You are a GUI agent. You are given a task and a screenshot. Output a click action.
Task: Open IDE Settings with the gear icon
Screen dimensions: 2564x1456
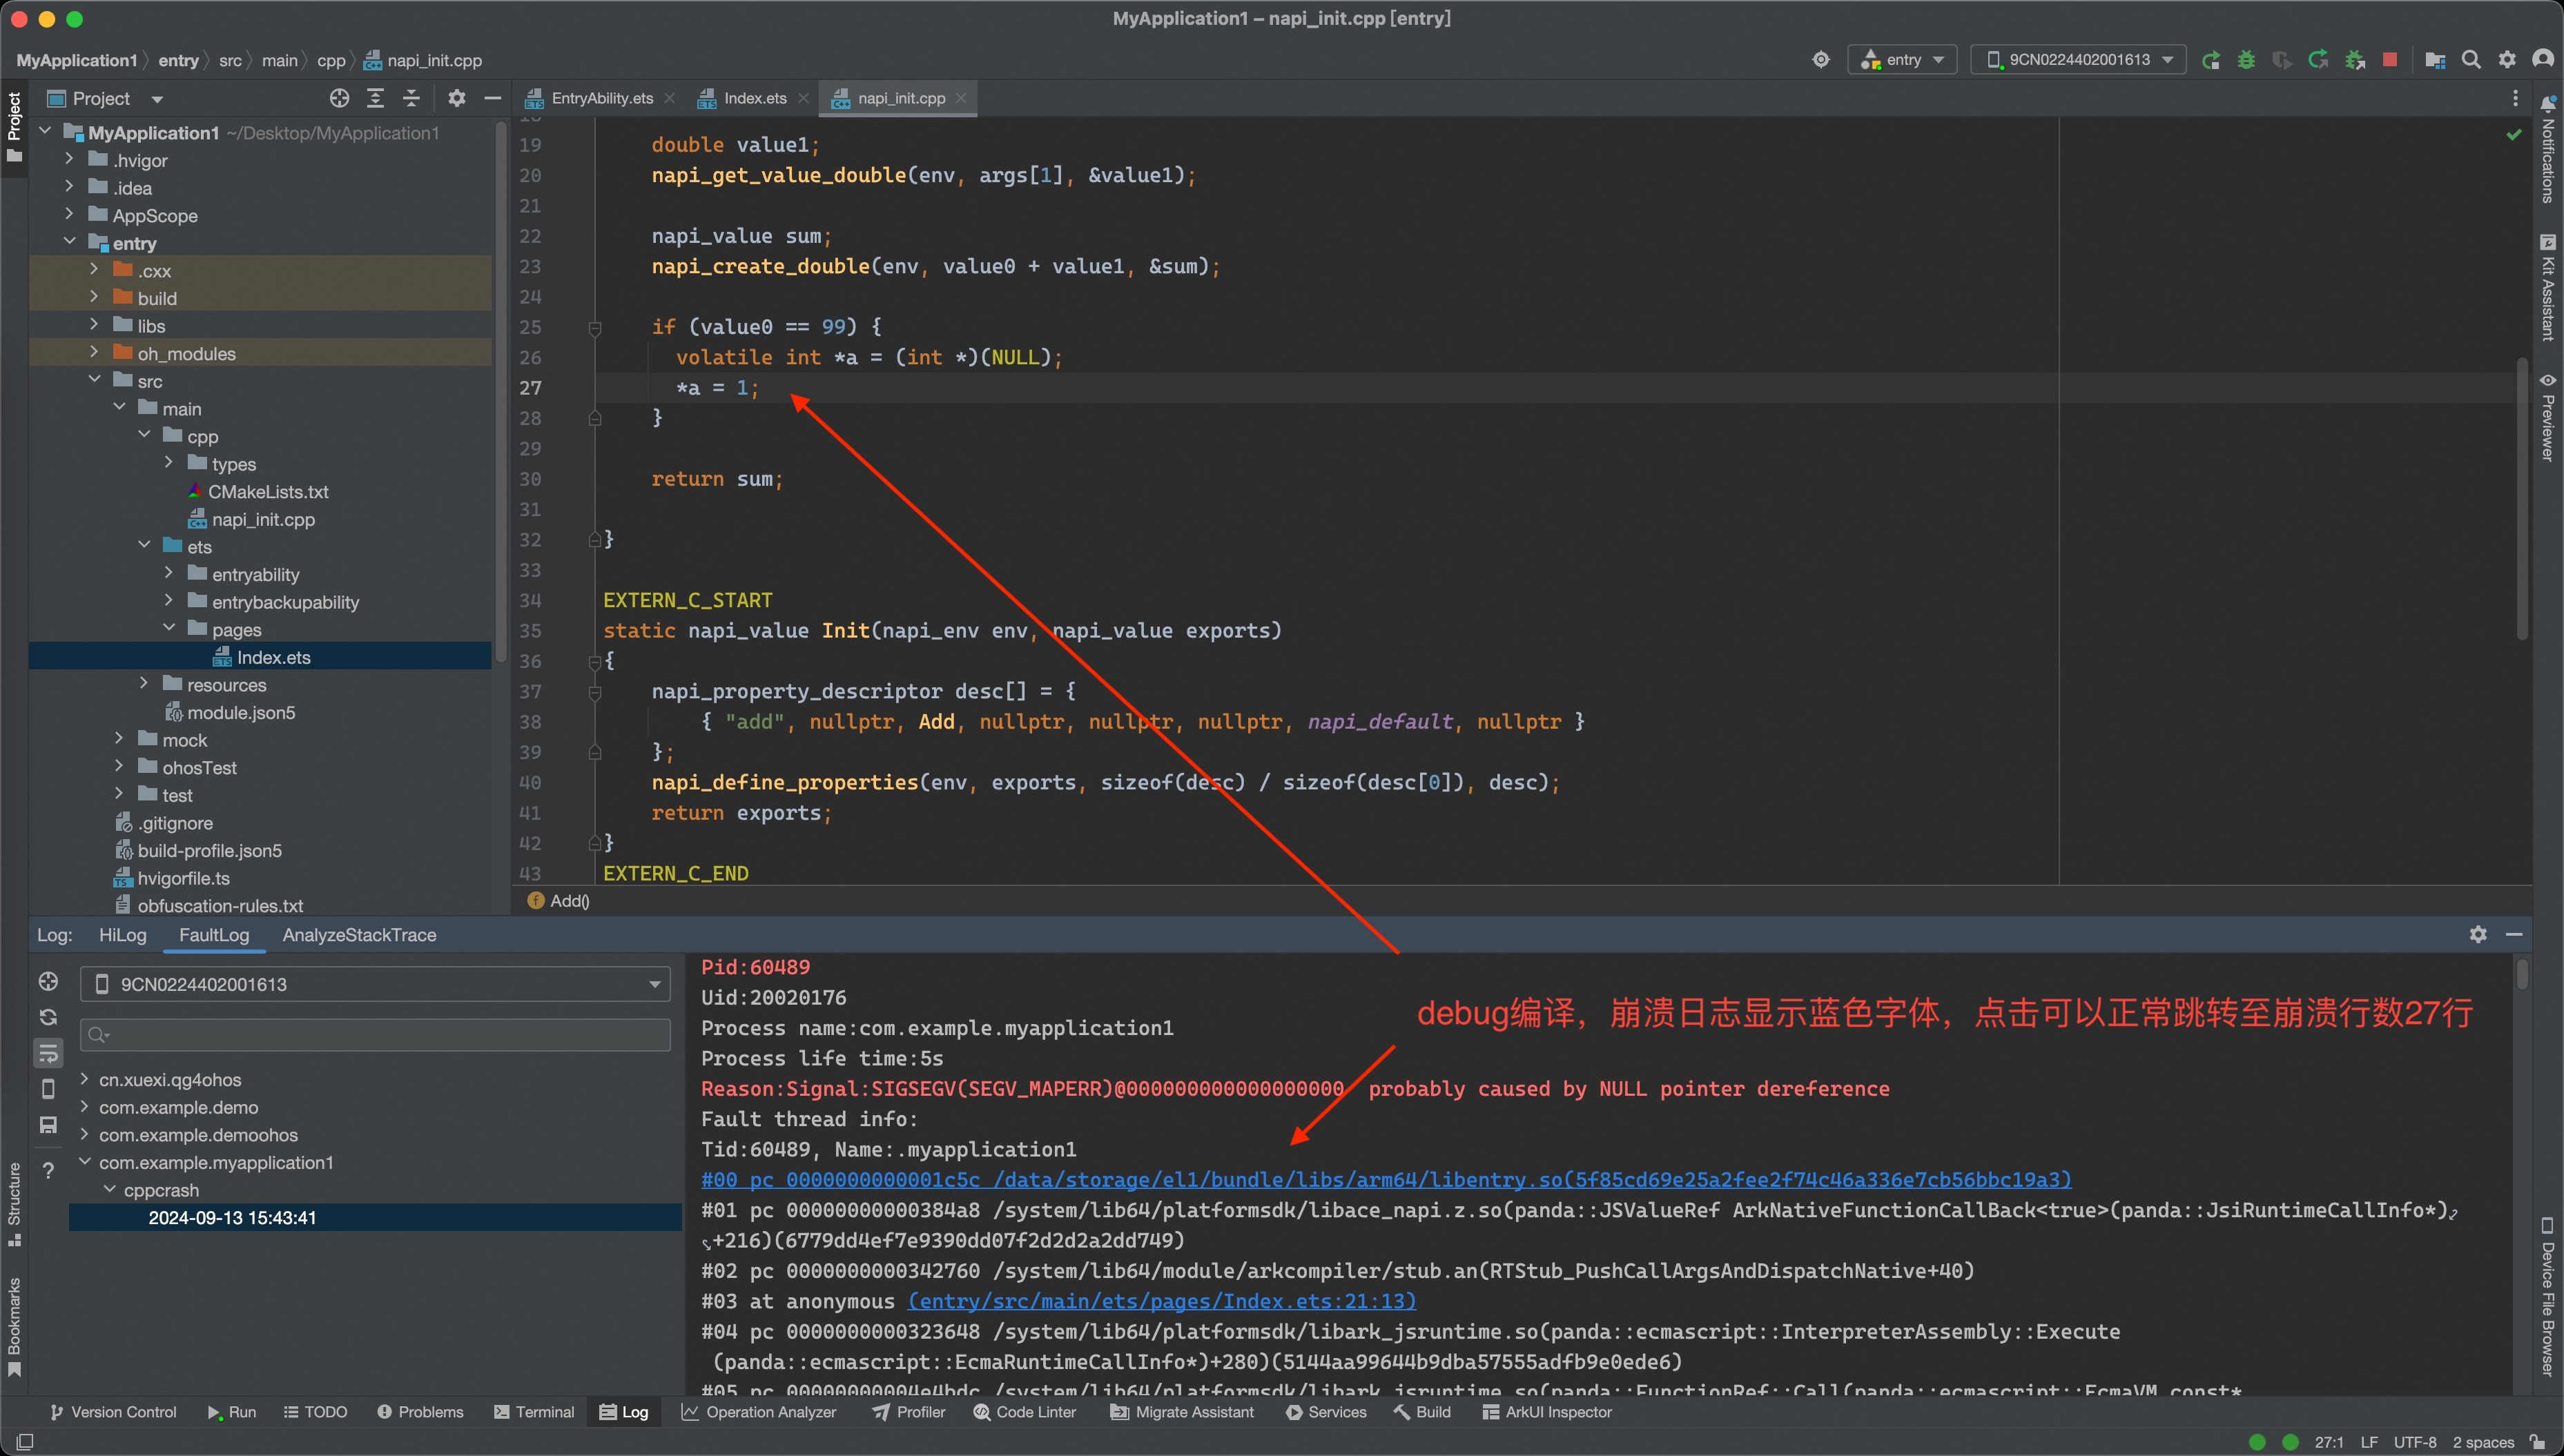tap(2508, 60)
